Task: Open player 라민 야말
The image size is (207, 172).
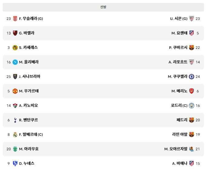Action: point(180,134)
